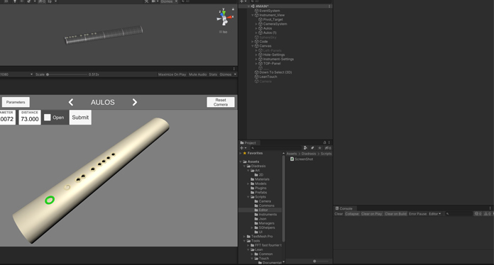
Task: Click the Project panel lock icon
Action: pyautogui.click(x=324, y=142)
